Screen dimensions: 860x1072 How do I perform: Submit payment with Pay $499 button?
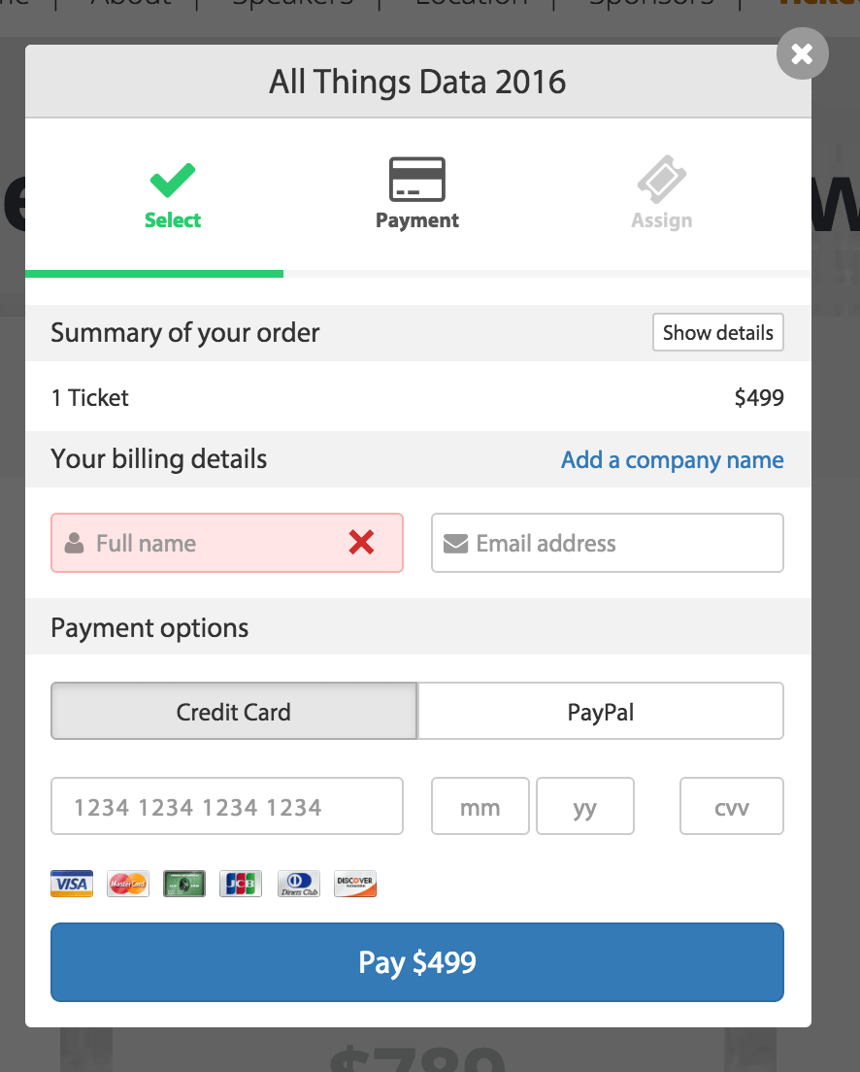coord(417,962)
